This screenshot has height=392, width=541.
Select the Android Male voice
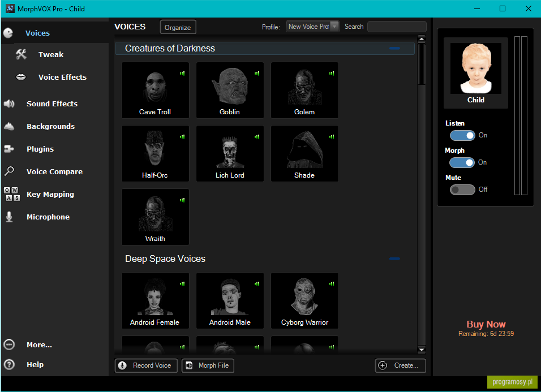230,300
